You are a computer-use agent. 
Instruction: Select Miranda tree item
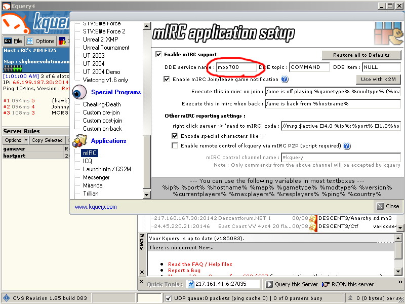point(93,185)
